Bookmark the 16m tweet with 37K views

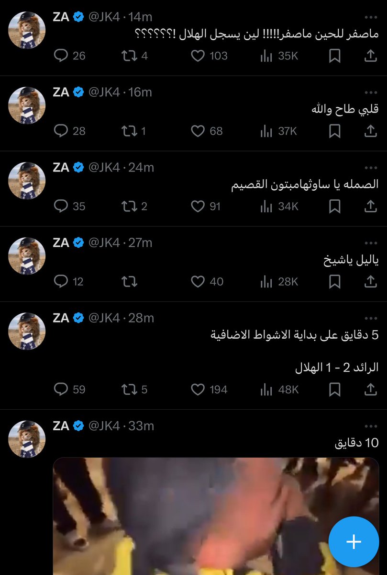335,131
